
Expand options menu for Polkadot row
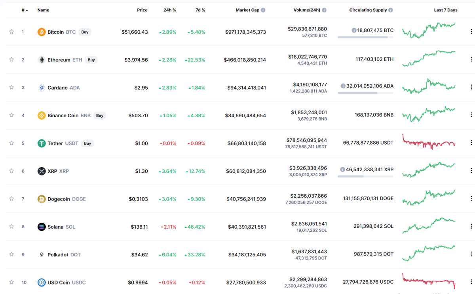coord(471,254)
